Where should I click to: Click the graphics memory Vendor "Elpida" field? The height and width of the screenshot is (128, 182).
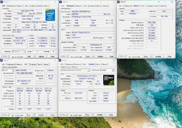click(106, 98)
